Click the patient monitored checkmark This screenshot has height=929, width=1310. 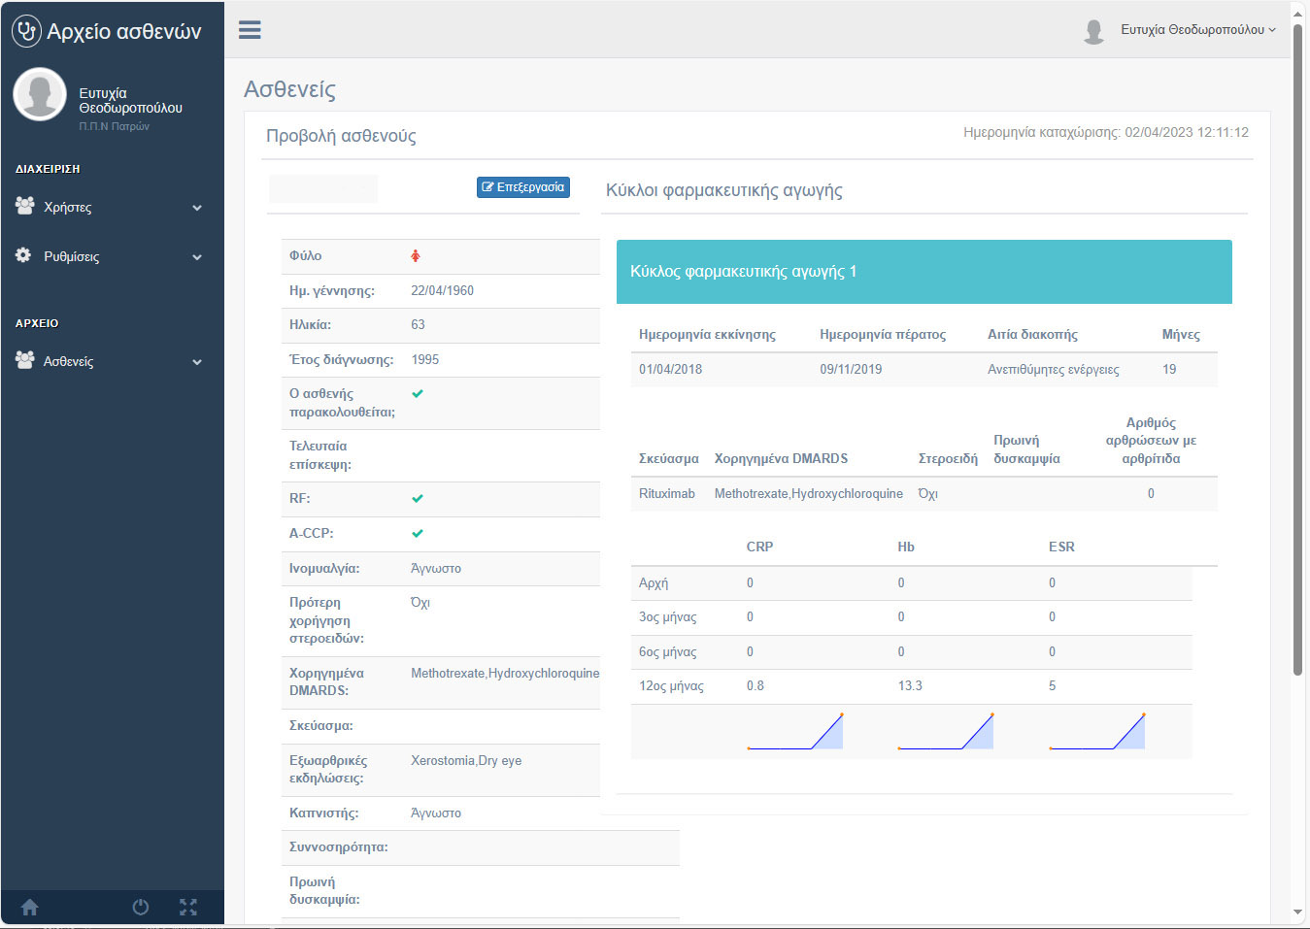click(x=418, y=394)
